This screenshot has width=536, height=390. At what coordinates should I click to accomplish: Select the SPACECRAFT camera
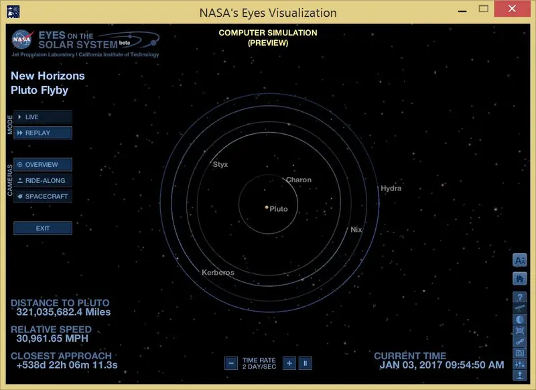click(x=43, y=196)
